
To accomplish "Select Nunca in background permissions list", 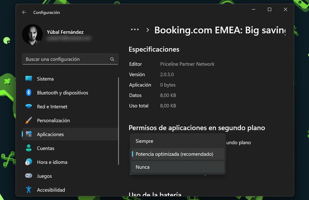I will 143,167.
